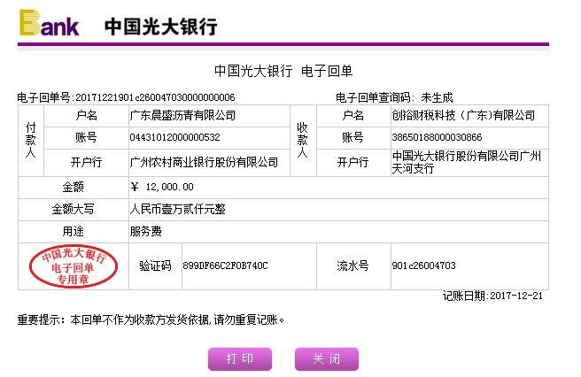Click 人民币壹万贰仟元整 amount in words

pos(177,209)
